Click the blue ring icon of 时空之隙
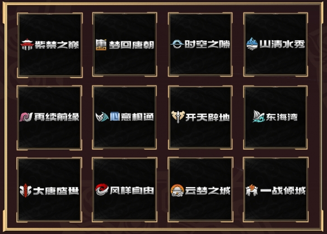Image resolution: width=327 pixels, height=234 pixels. [177, 44]
